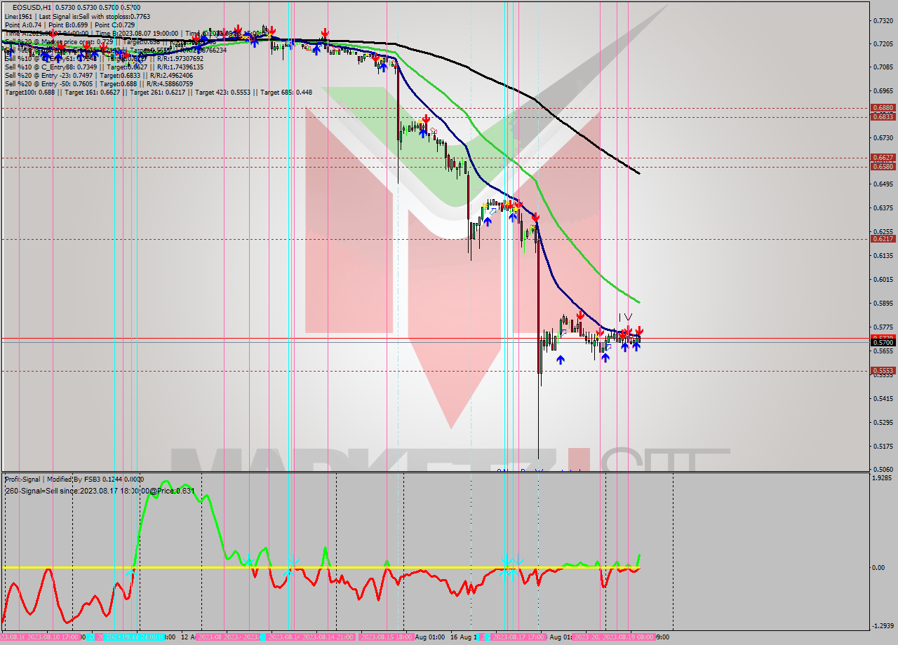Click the 0.5895 price axis value
This screenshot has width=898, height=645.
[883, 303]
